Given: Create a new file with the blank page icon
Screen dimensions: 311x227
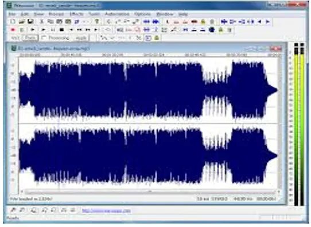Looking at the screenshot, I should coord(13,22).
